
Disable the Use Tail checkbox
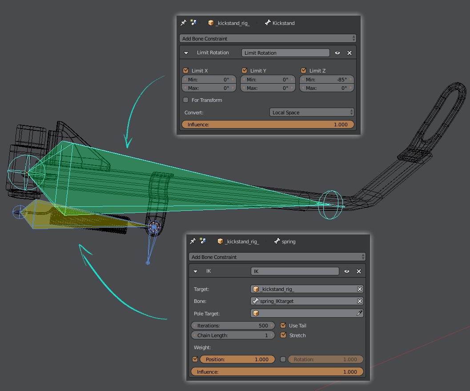(x=283, y=325)
